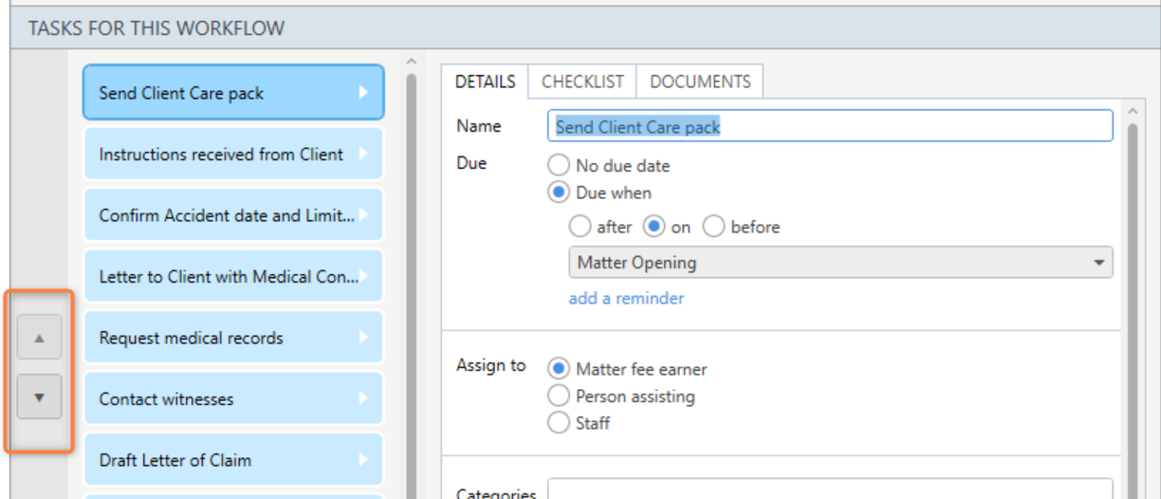Click arrow on Instructions received from Client
The height and width of the screenshot is (499, 1161).
[362, 154]
